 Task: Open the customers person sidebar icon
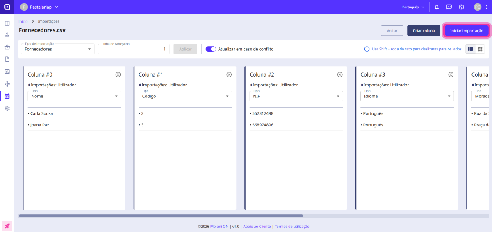pos(7,35)
